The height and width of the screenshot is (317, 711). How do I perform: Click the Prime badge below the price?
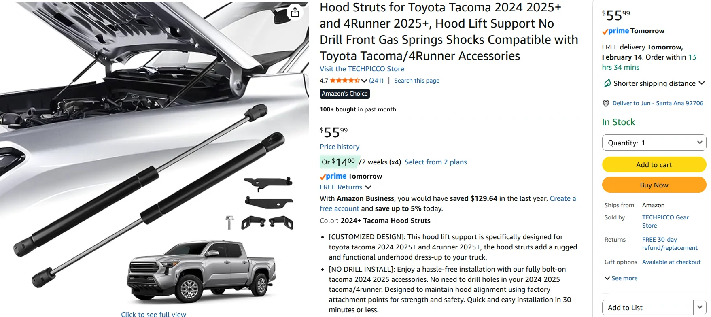coord(333,176)
